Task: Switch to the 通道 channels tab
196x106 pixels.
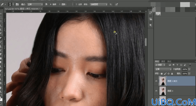Action: pos(163,61)
